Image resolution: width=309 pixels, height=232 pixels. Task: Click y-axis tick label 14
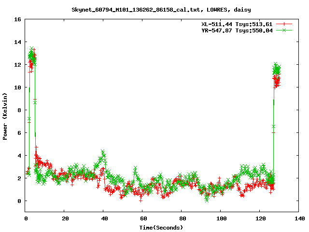click(17, 42)
